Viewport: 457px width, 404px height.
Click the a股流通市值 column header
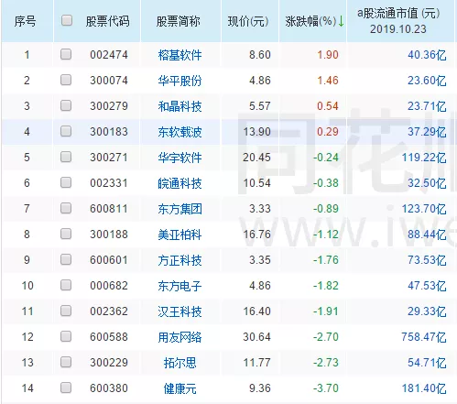(x=398, y=21)
